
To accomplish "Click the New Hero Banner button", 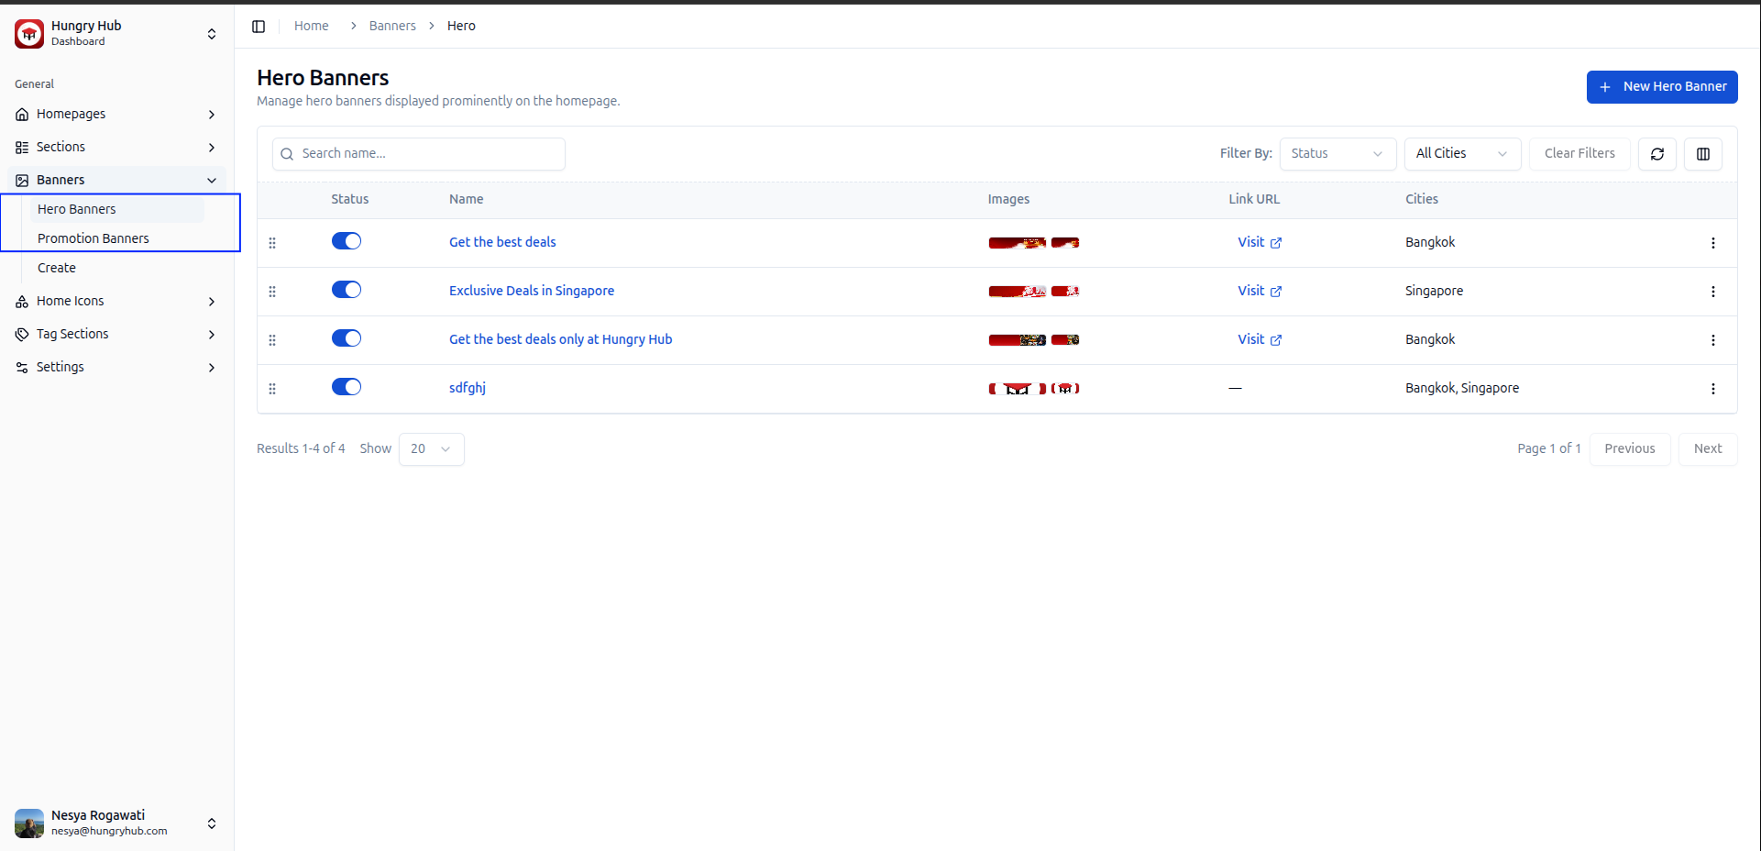I will [1661, 87].
